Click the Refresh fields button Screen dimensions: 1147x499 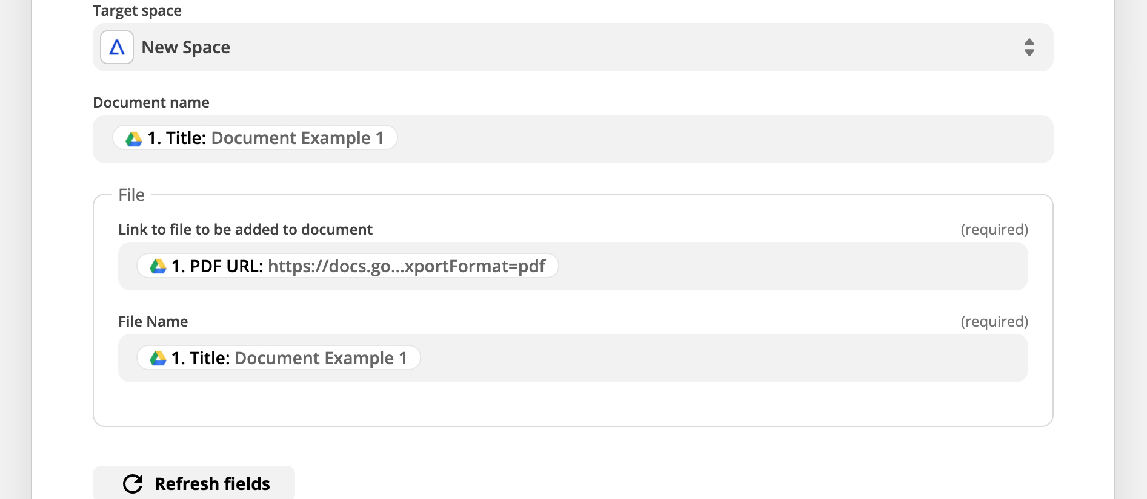194,483
